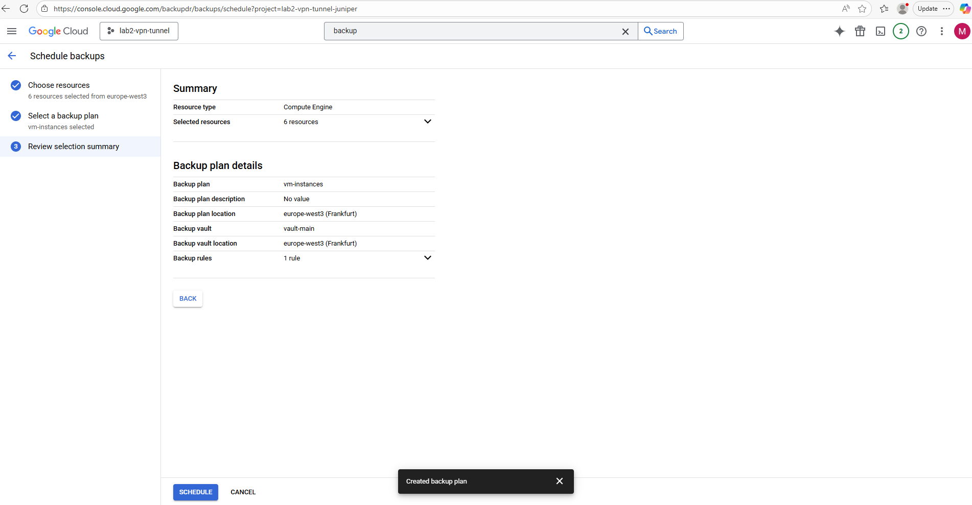Select Review selection summary step
The height and width of the screenshot is (505, 972).
click(74, 147)
